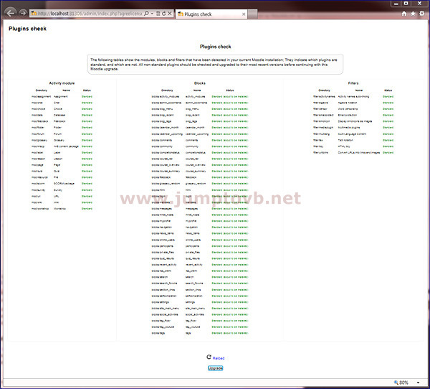Screen dimensions: 430x389
Task: Click the Upgrade button
Action: click(215, 368)
